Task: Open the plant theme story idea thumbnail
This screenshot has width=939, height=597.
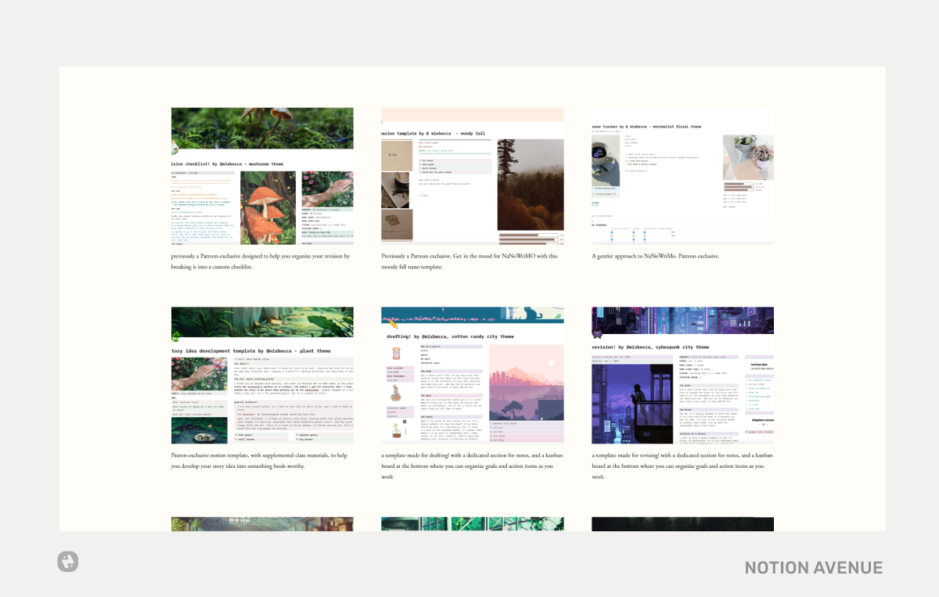Action: 262,376
